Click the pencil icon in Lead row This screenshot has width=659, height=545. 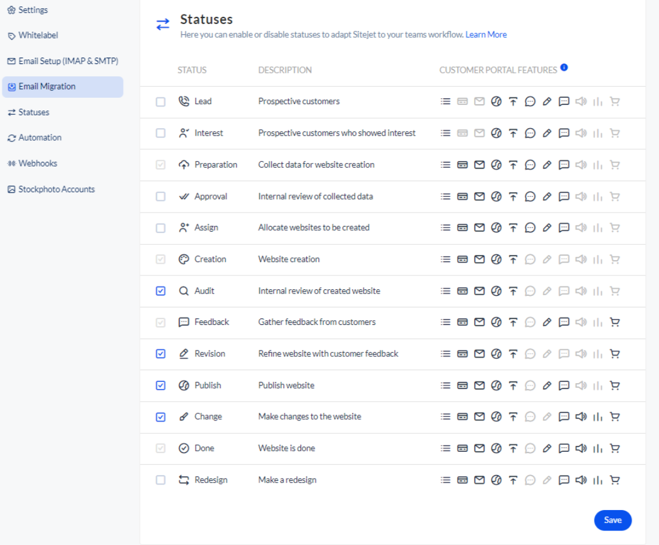546,101
